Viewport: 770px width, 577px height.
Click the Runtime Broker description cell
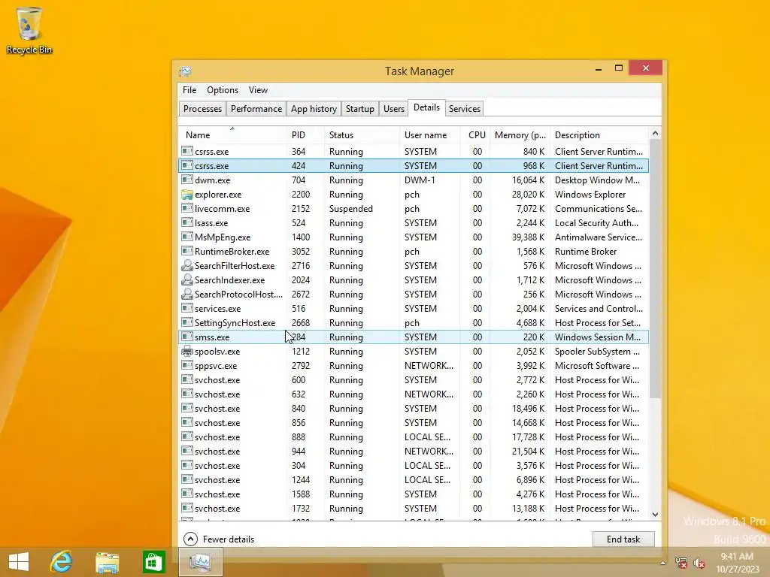[585, 251]
